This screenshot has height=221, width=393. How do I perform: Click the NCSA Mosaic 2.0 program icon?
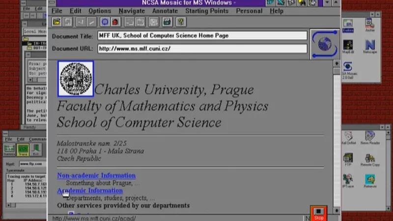coord(348,70)
